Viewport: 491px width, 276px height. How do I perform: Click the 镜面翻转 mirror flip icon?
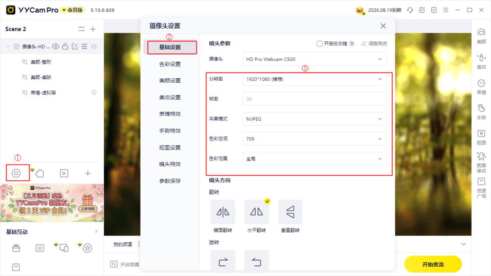click(x=223, y=212)
